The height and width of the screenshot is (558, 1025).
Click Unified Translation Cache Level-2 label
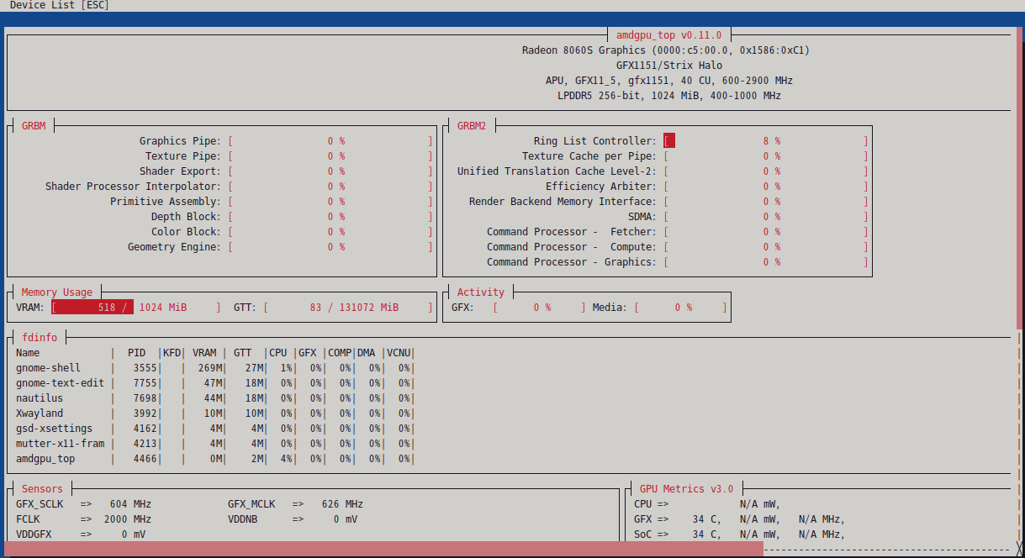[557, 171]
